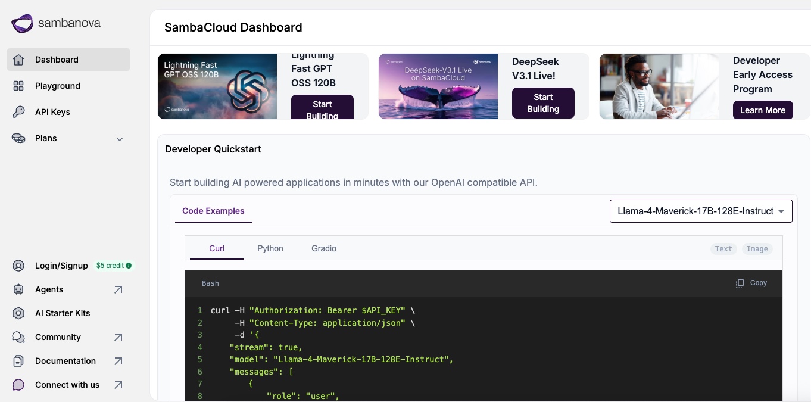Click the Community external link arrow

tap(118, 337)
